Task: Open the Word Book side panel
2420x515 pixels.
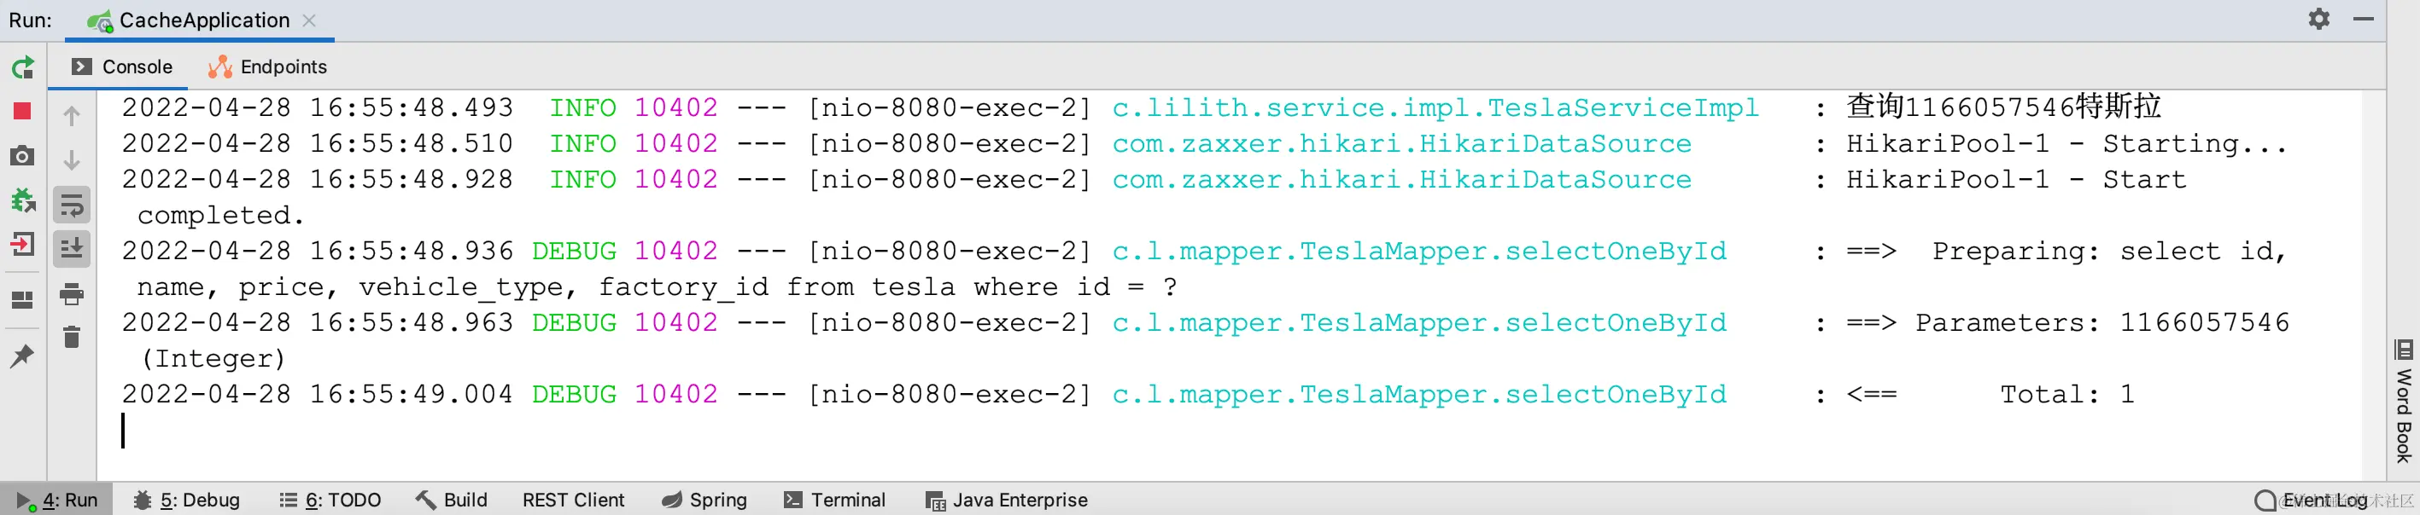Action: [x=2404, y=402]
